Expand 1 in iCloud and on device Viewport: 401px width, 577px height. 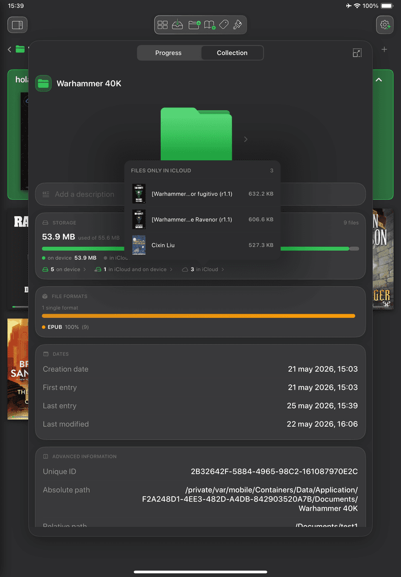point(133,269)
